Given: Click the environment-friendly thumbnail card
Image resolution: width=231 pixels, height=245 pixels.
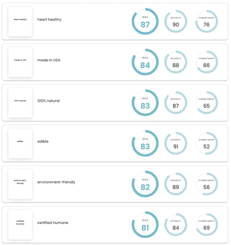Looking at the screenshot, I should (x=20, y=184).
